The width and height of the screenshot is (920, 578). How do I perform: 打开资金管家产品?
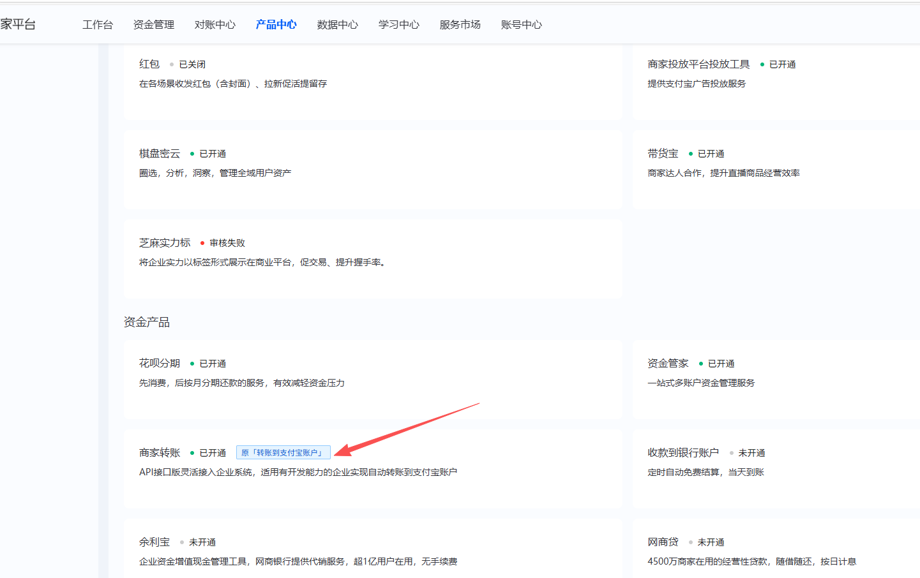[x=668, y=363]
